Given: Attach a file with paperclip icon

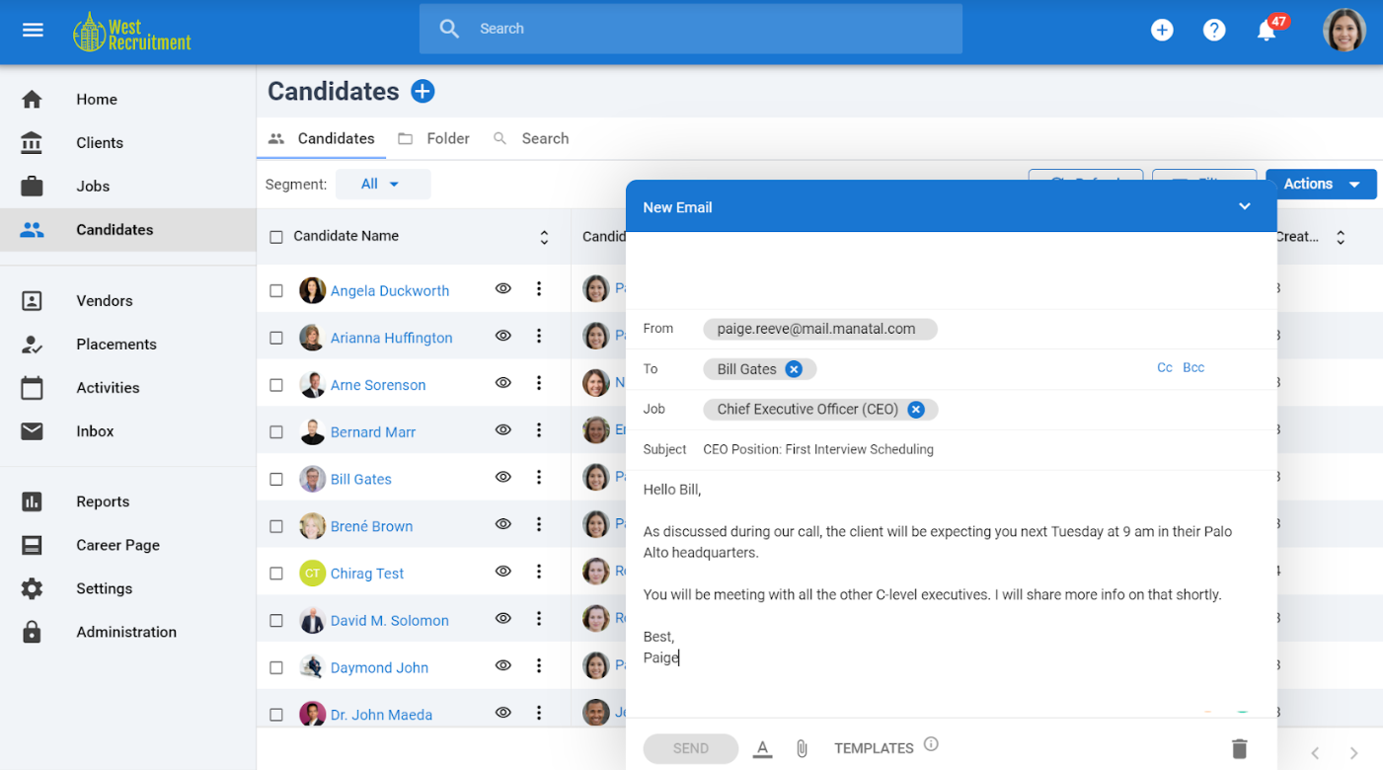Looking at the screenshot, I should (x=802, y=749).
